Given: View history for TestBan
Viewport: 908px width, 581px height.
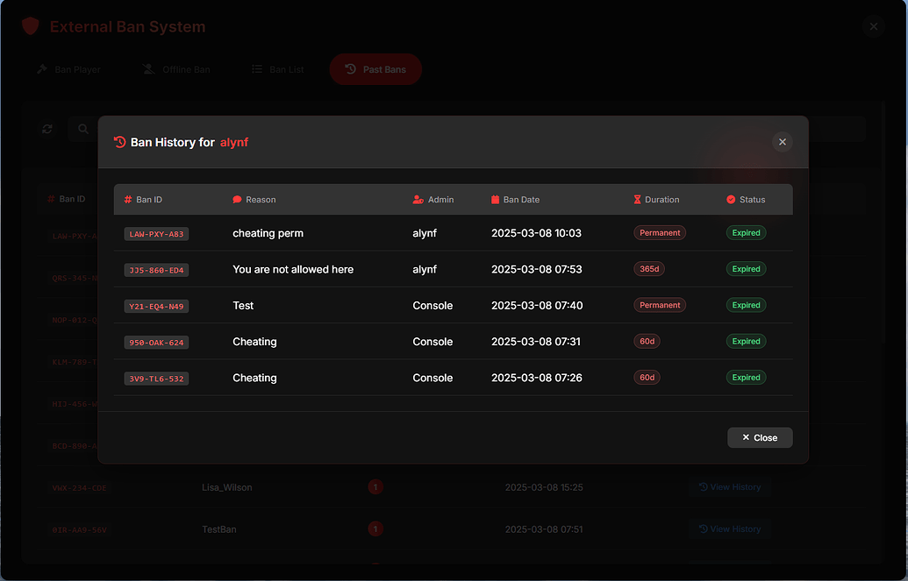Looking at the screenshot, I should [730, 529].
